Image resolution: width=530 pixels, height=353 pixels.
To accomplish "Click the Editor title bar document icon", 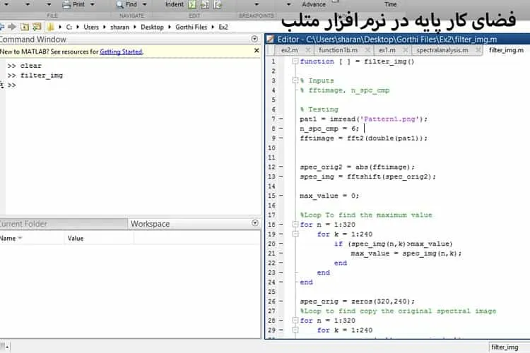I will tap(270, 40).
